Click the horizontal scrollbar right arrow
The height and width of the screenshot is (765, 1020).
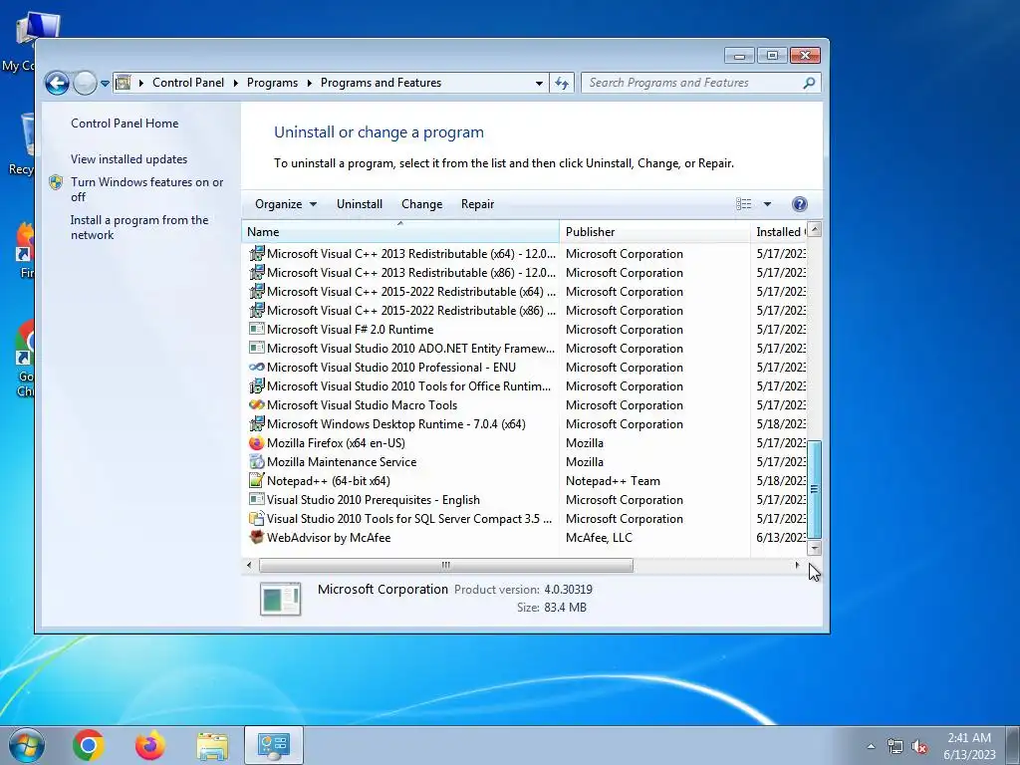[798, 566]
